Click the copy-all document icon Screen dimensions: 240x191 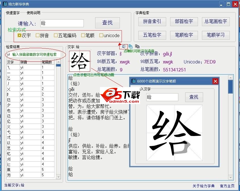pos(137,46)
